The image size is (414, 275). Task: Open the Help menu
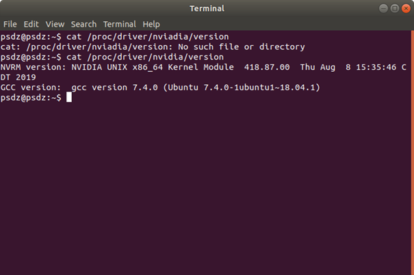(151, 24)
